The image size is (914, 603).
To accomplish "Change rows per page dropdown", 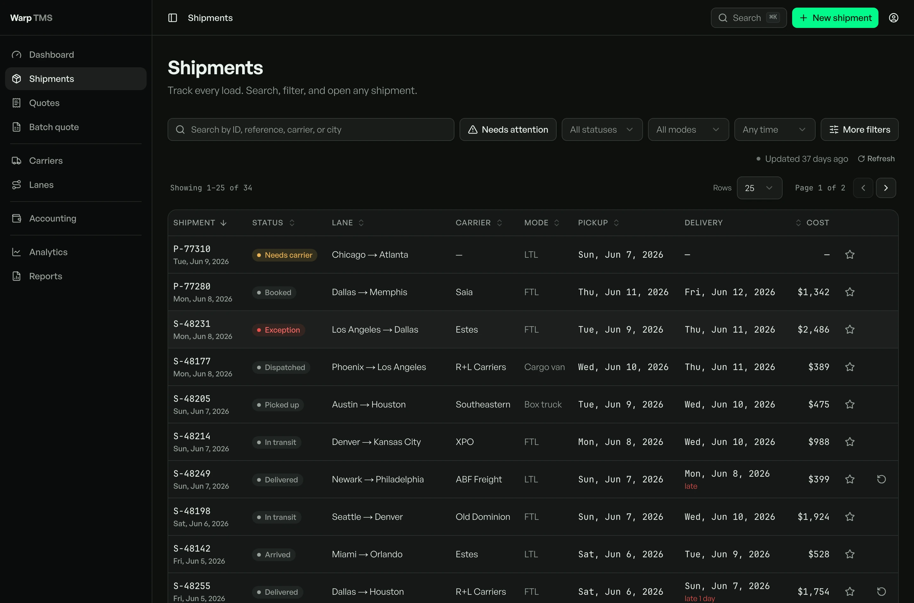I will [759, 188].
